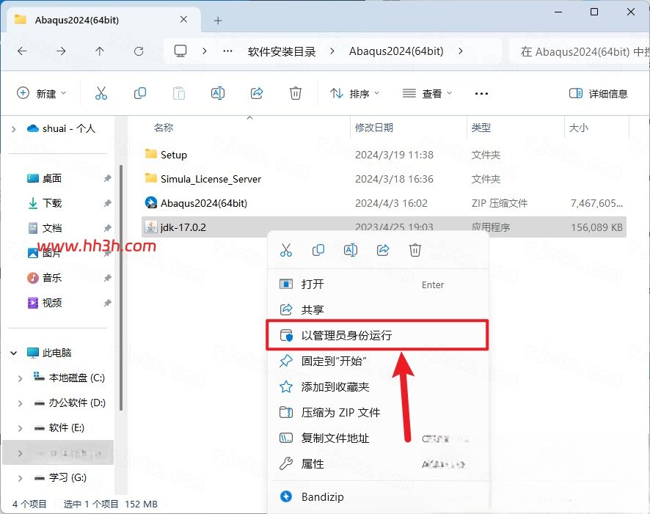Expand the 本地磁盘 (C:) drive
The height and width of the screenshot is (514, 650).
point(20,378)
